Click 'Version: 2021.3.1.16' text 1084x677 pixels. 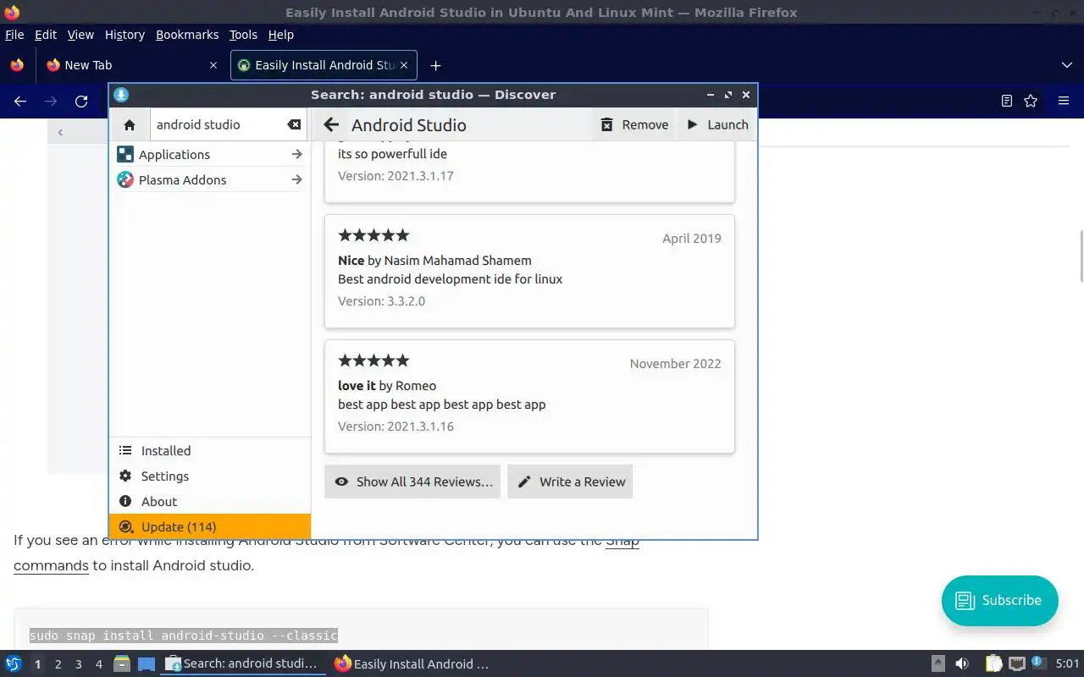coord(395,426)
